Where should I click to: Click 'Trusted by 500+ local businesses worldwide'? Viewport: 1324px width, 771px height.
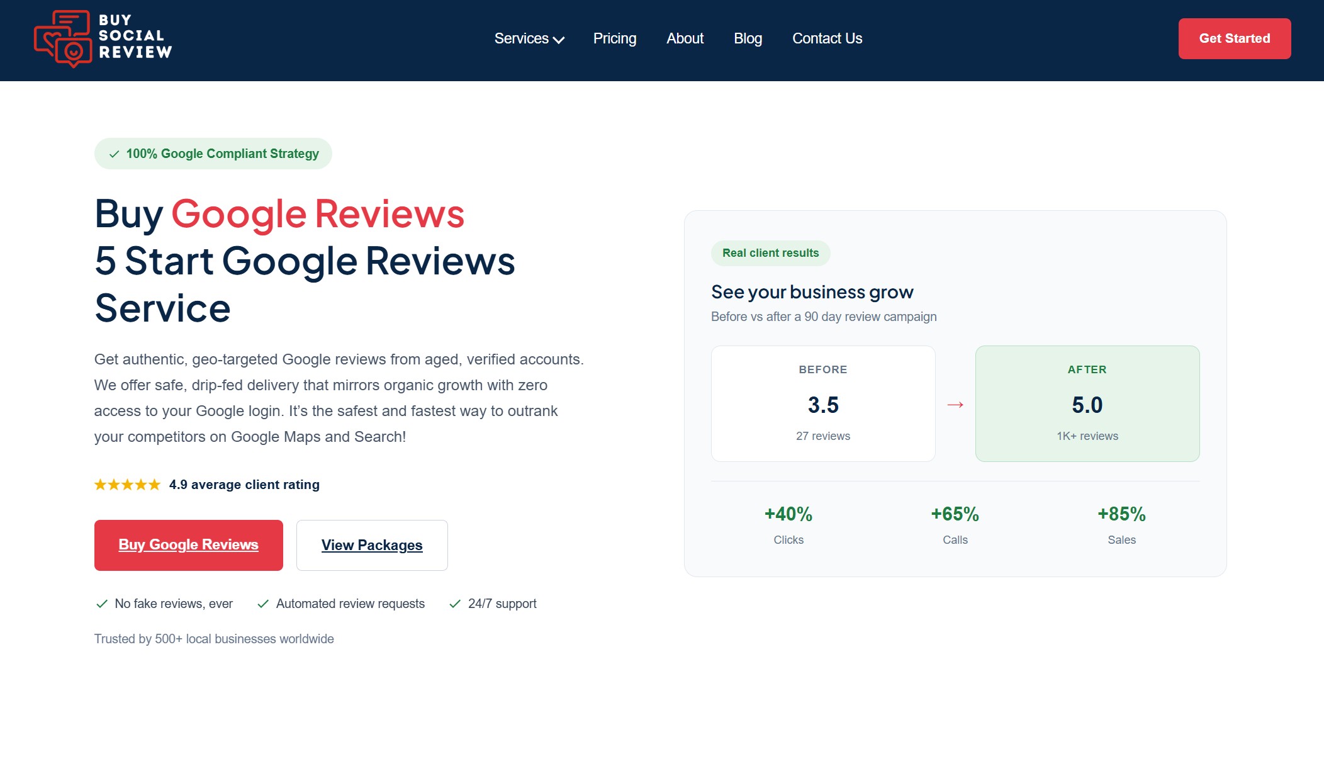tap(214, 639)
